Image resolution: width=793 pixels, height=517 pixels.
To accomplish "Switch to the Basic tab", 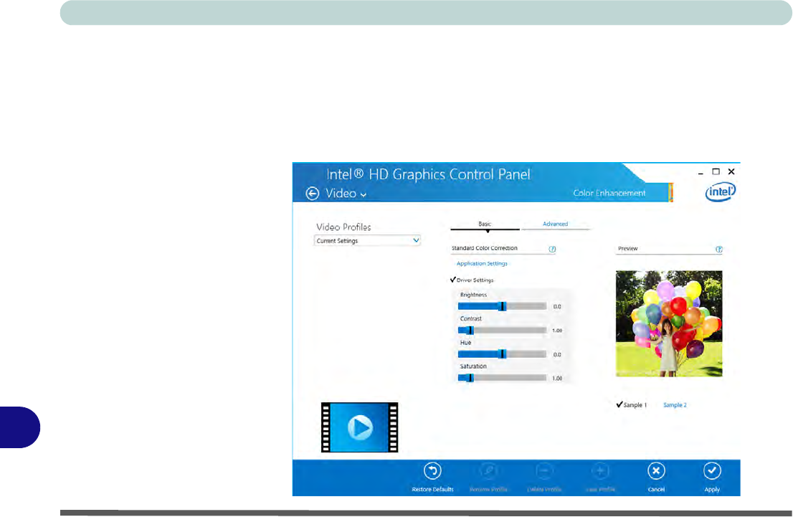I will tap(485, 224).
